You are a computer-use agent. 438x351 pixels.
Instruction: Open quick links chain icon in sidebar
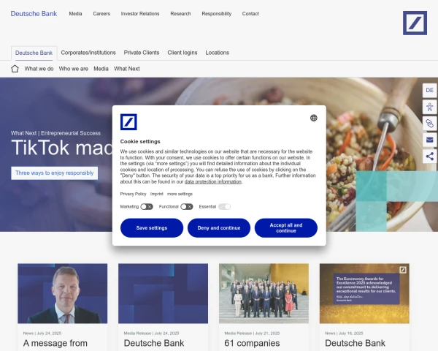(x=430, y=123)
